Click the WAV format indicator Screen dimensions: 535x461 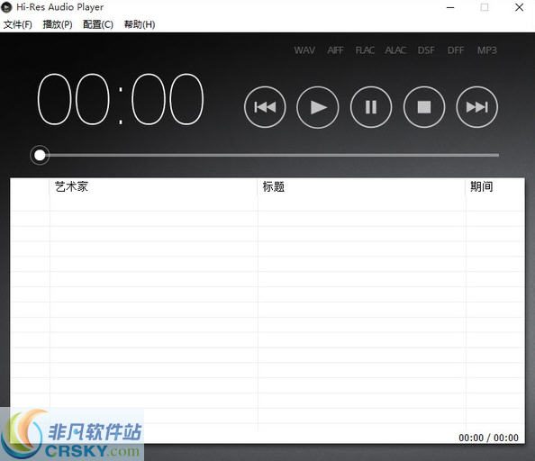[x=304, y=50]
